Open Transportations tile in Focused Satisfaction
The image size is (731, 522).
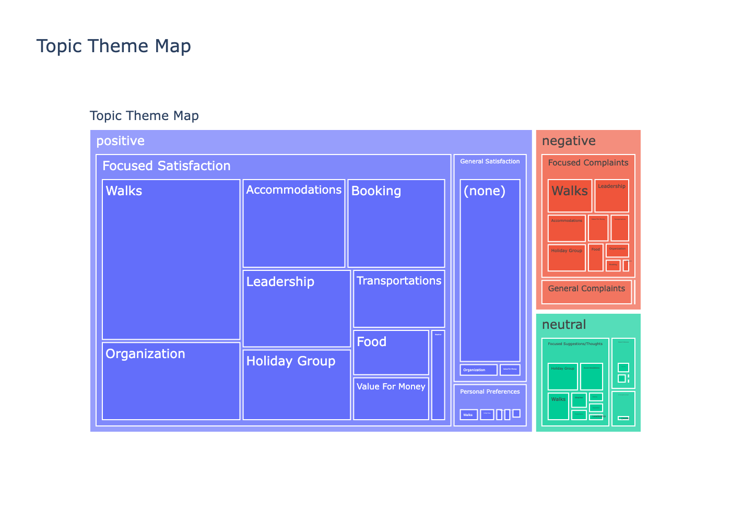pyautogui.click(x=399, y=299)
